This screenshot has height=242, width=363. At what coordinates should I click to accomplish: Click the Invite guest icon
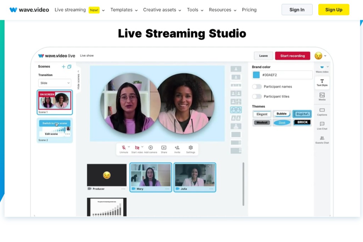coord(177,148)
